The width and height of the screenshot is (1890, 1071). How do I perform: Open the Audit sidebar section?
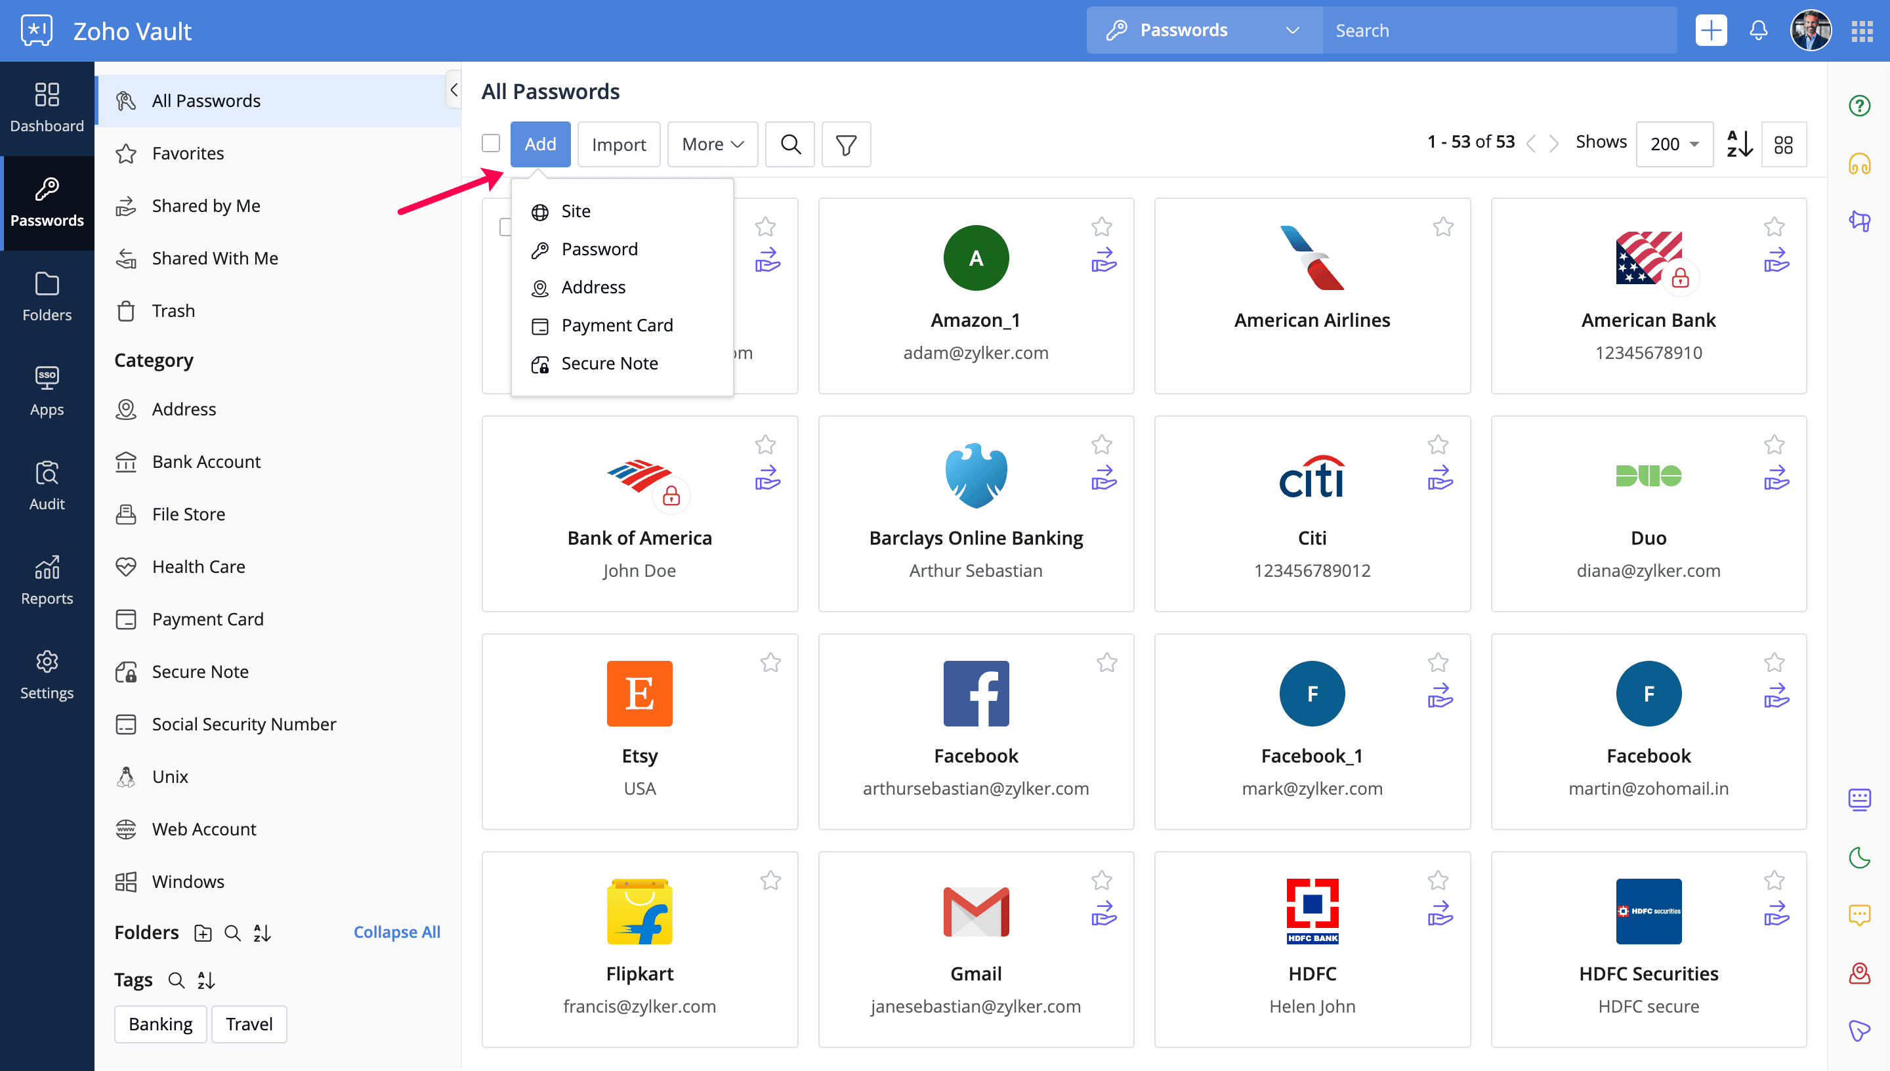click(47, 486)
